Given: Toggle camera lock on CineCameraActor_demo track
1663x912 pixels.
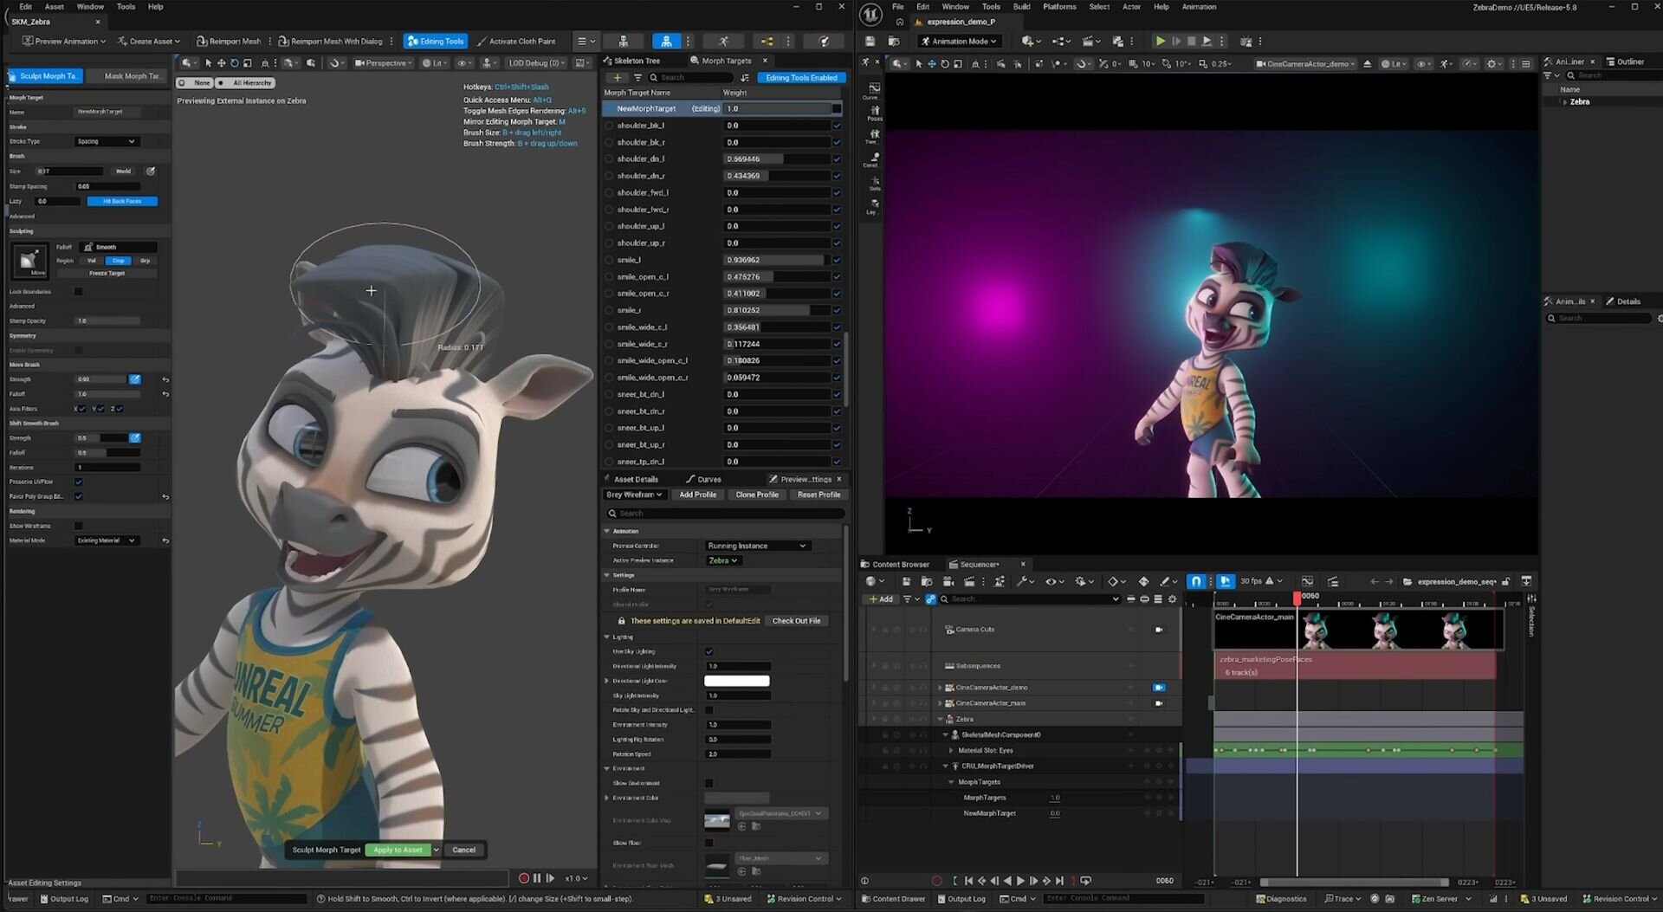Looking at the screenshot, I should (1159, 688).
